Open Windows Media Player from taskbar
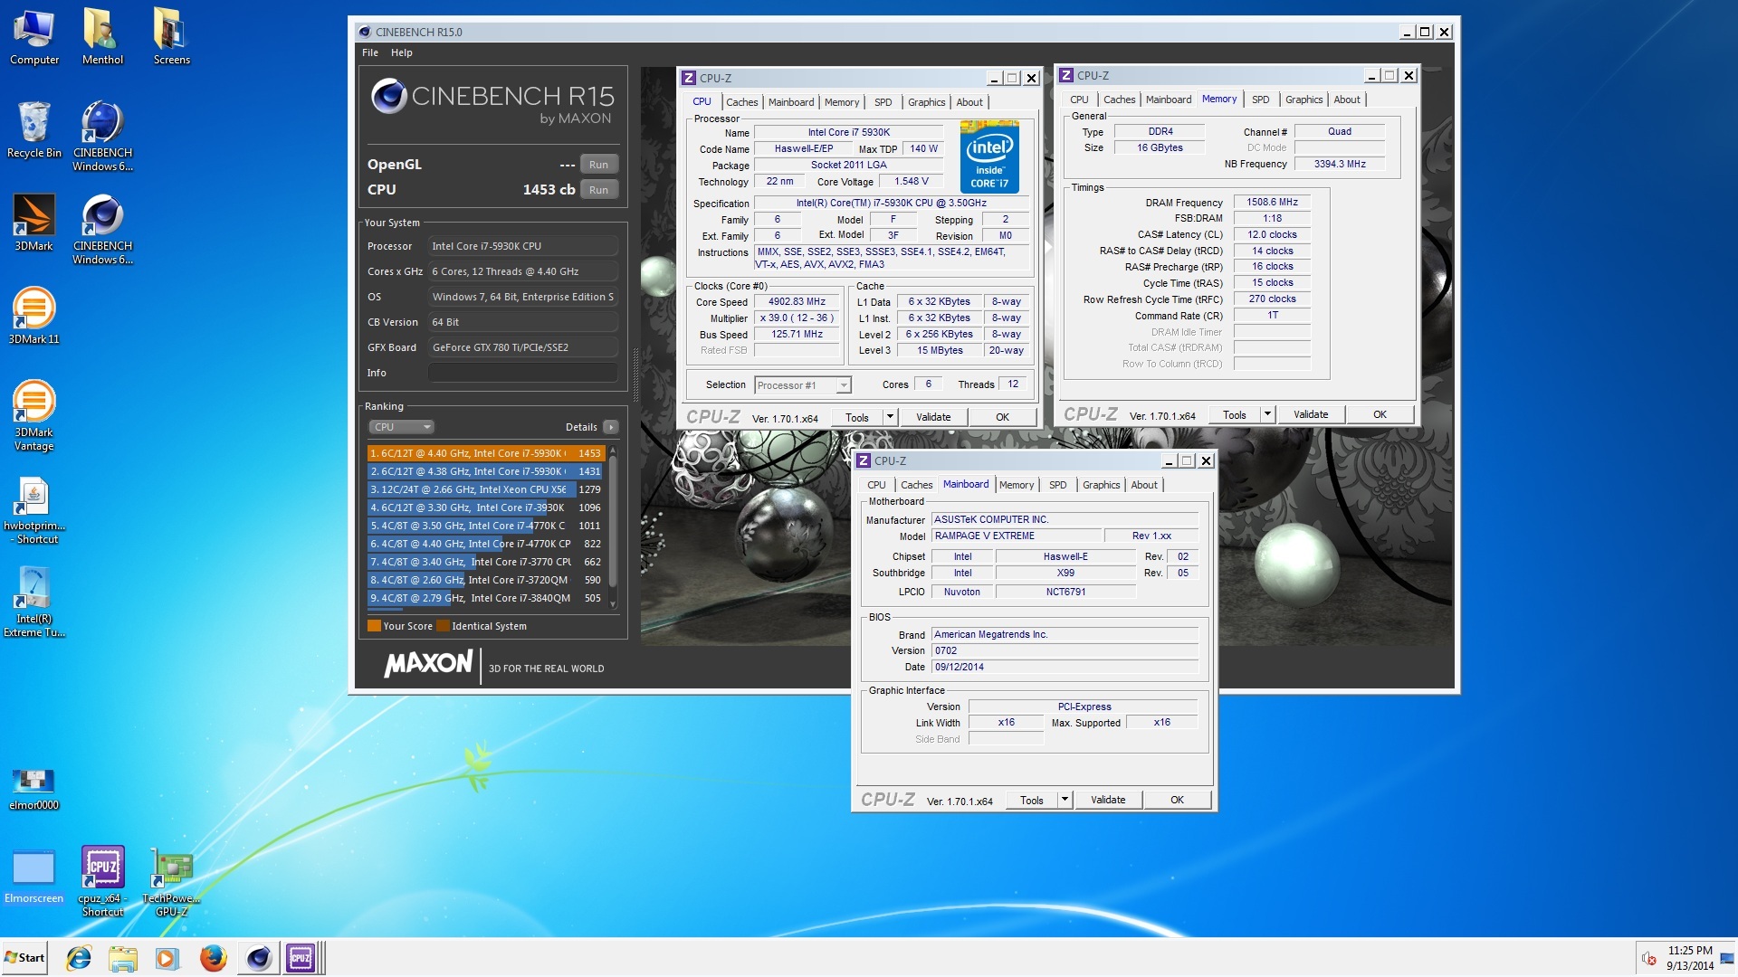 pyautogui.click(x=167, y=958)
